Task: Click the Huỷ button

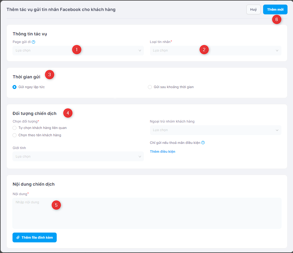Action: [253, 9]
